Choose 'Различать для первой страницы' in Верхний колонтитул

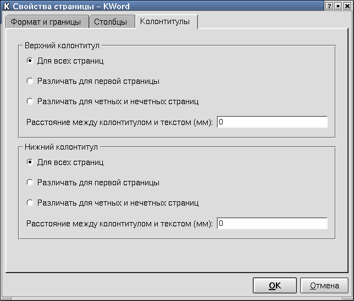[30, 81]
